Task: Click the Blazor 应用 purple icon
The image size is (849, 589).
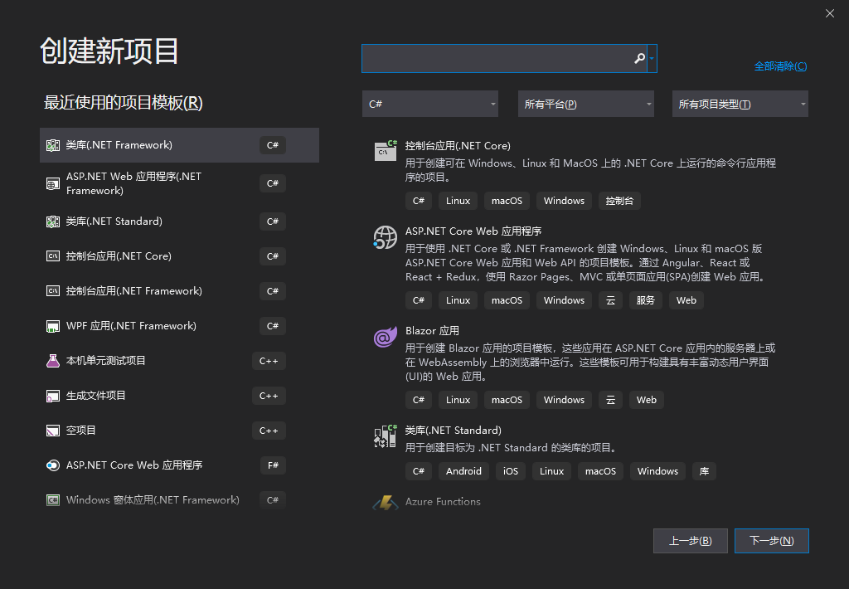Action: 385,337
